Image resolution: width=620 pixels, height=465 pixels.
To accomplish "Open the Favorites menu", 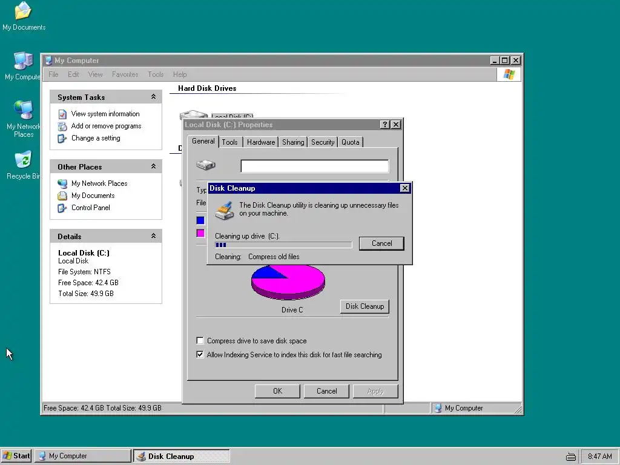I will click(125, 74).
